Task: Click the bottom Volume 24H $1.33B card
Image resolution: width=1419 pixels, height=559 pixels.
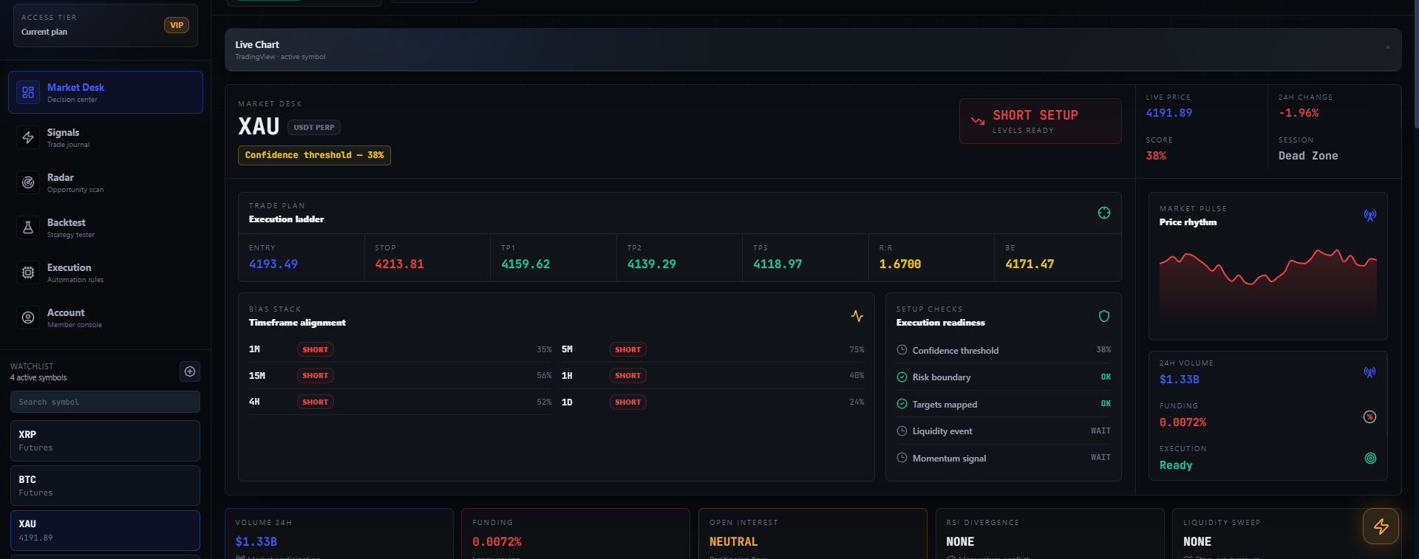Action: (x=339, y=534)
